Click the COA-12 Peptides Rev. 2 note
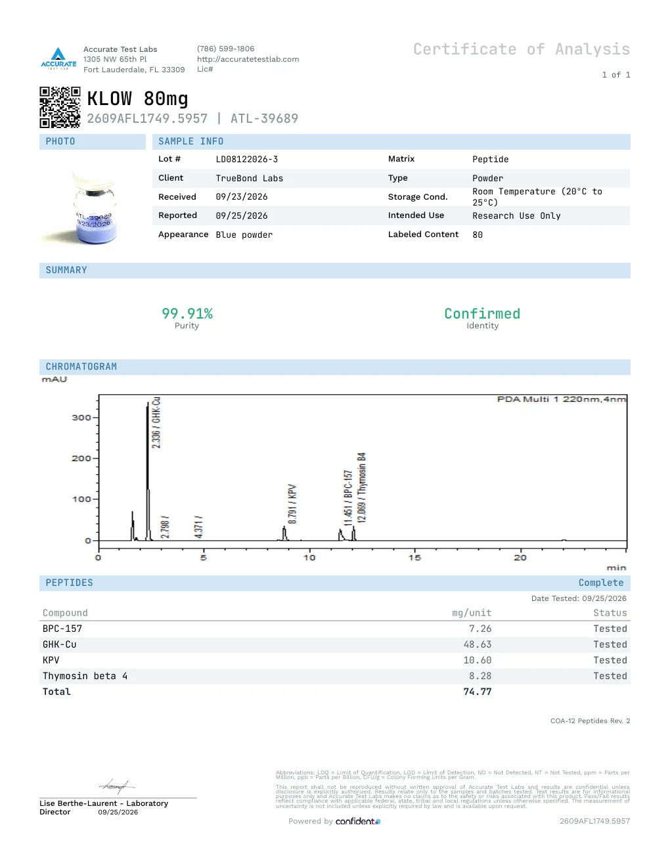Image resolution: width=670 pixels, height=867 pixels. tap(590, 721)
